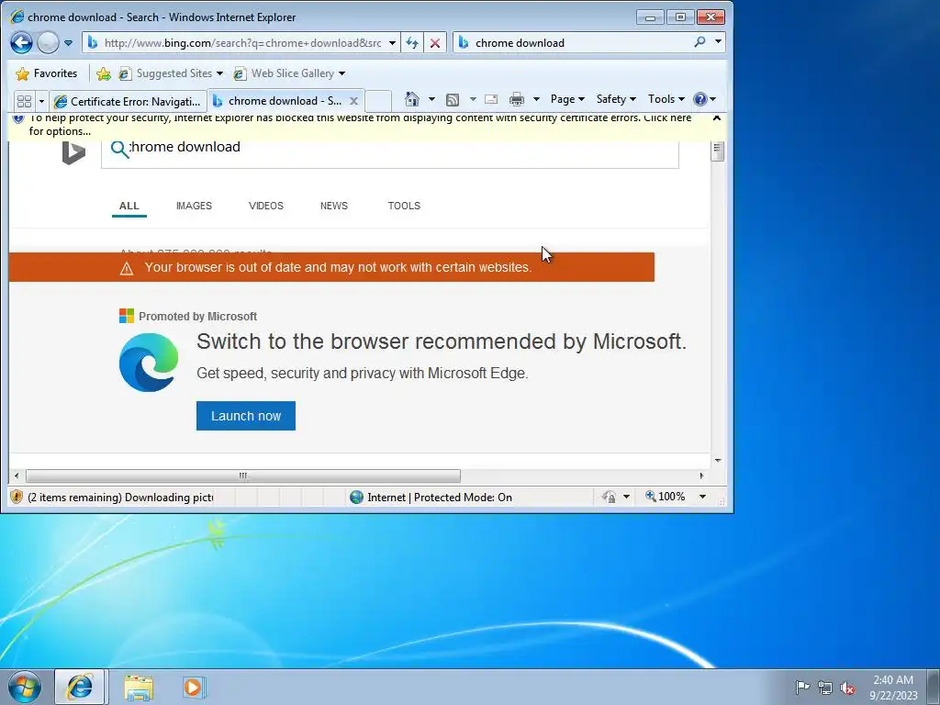
Task: Click the Refresh page icon
Action: [x=412, y=43]
